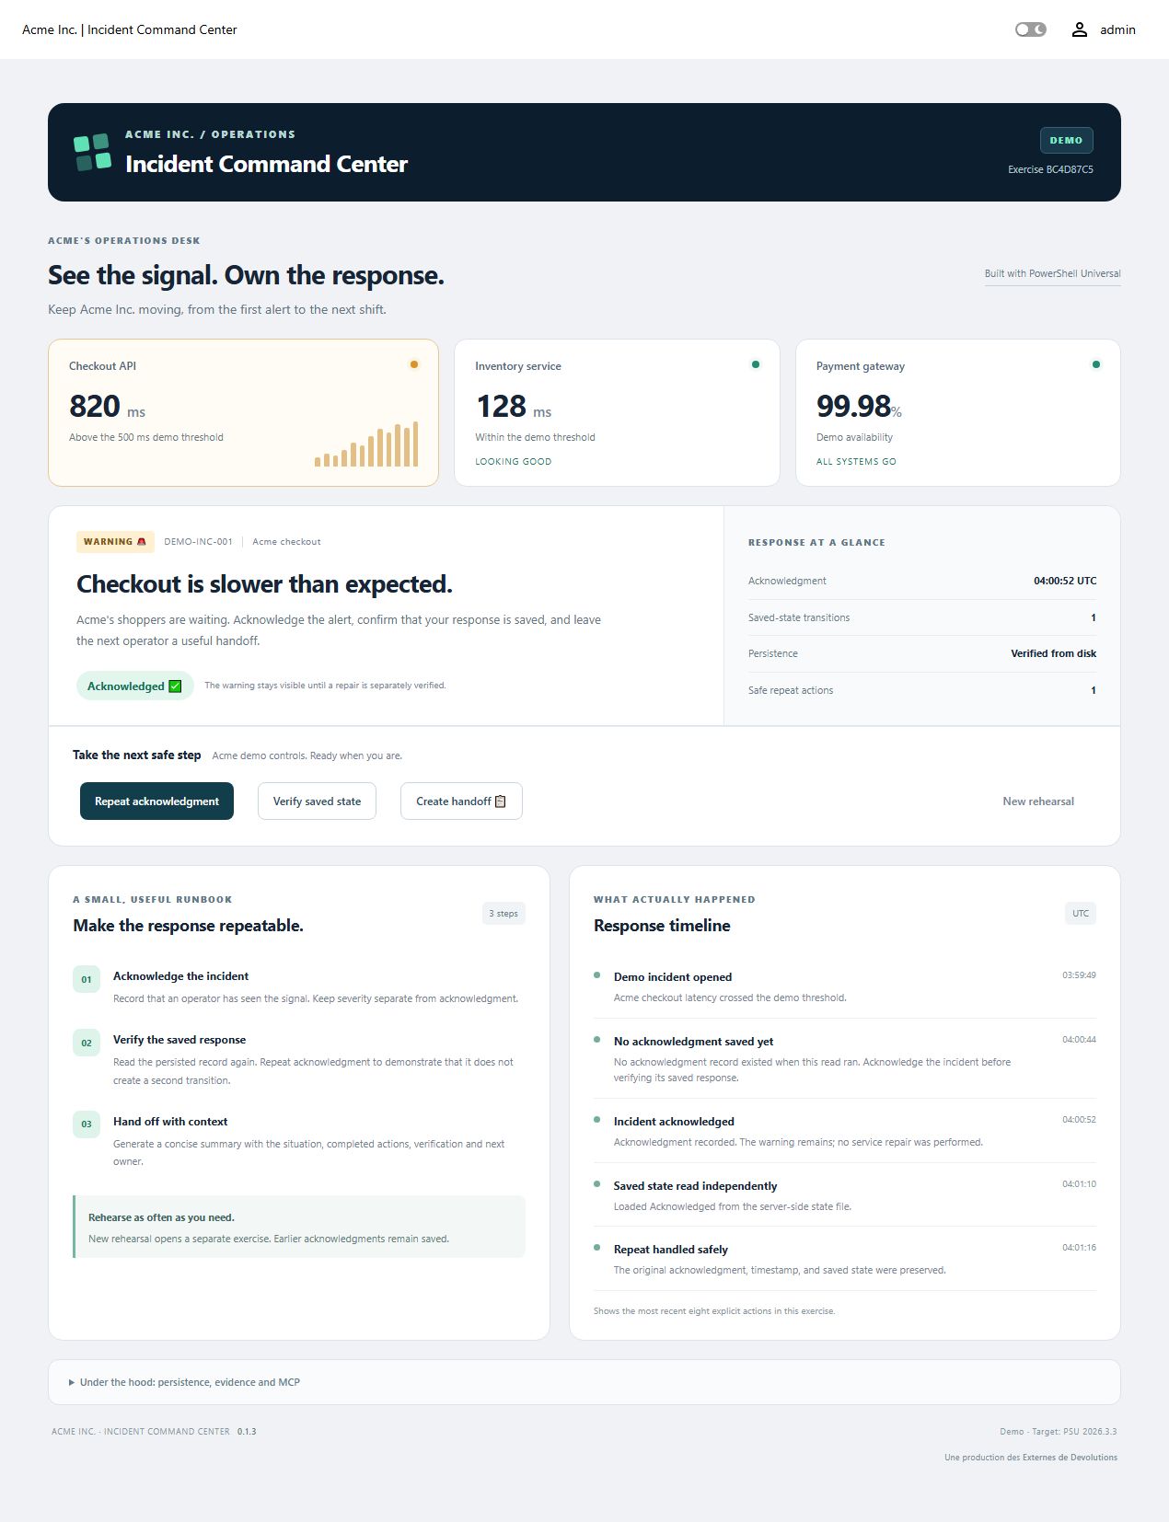Image resolution: width=1169 pixels, height=1522 pixels.
Task: Click the orange Checkout API status dot
Action: tap(414, 364)
